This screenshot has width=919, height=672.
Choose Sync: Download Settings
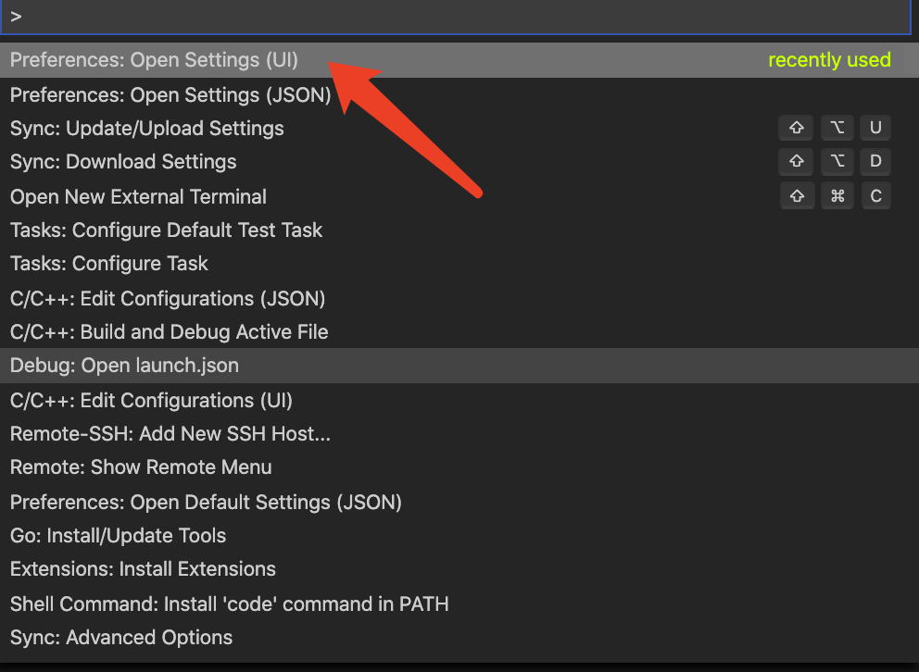pos(459,162)
